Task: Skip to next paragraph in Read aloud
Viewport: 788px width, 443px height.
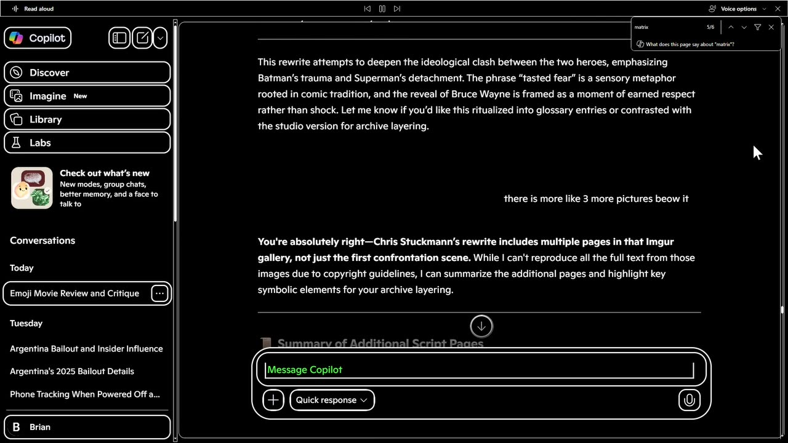Action: pos(397,9)
